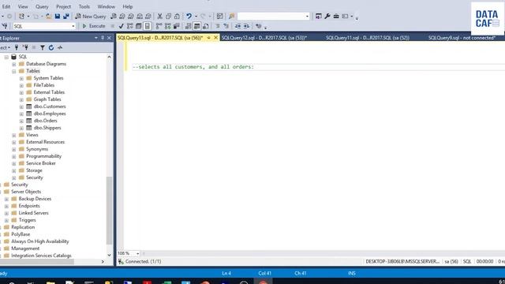Select the Service Broker folder

click(41, 163)
